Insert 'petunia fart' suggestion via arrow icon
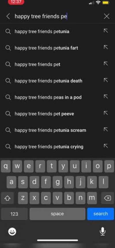Viewport: 115px width, 248px height. click(106, 47)
